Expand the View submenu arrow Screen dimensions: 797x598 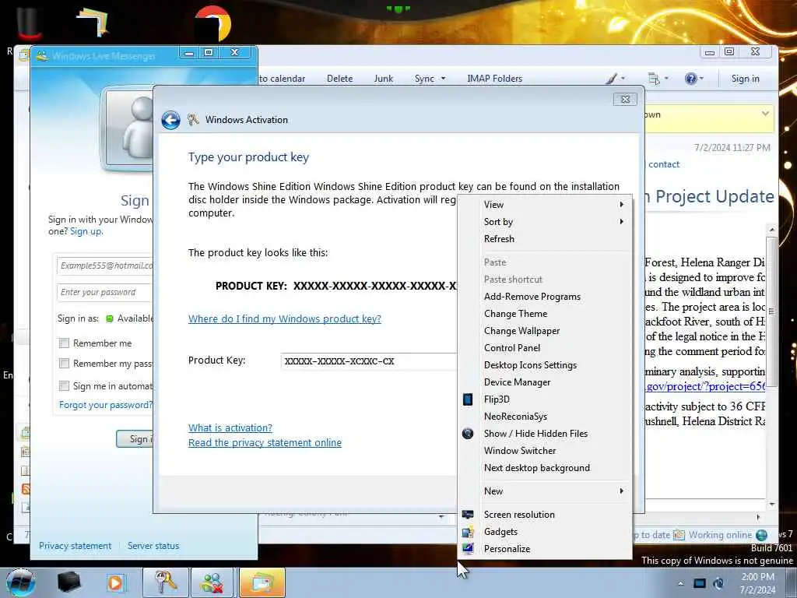tap(621, 205)
